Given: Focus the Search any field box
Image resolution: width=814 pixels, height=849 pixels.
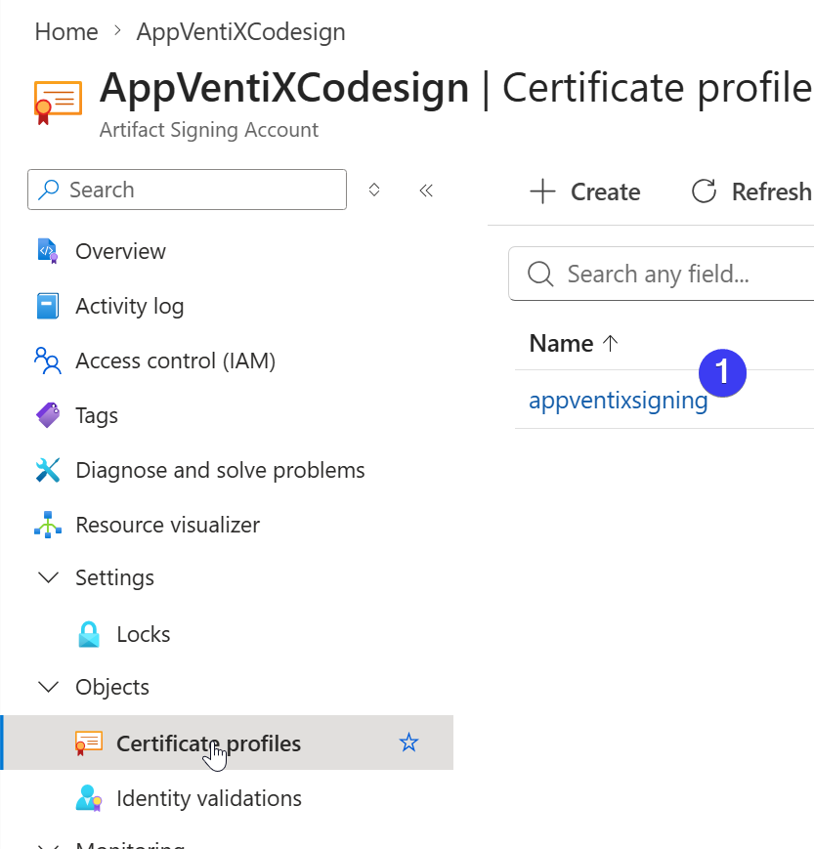Looking at the screenshot, I should pos(662,274).
